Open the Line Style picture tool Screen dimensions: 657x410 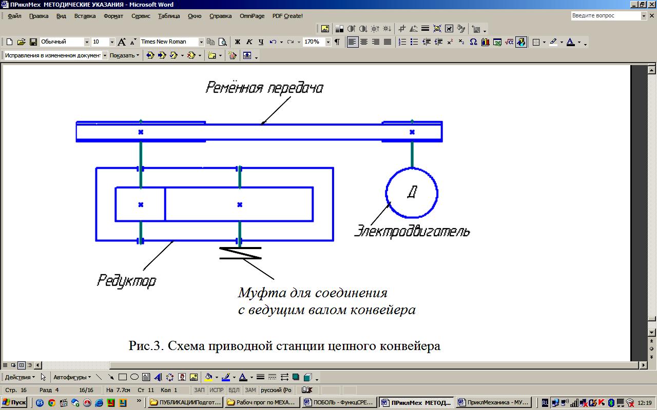(425, 29)
